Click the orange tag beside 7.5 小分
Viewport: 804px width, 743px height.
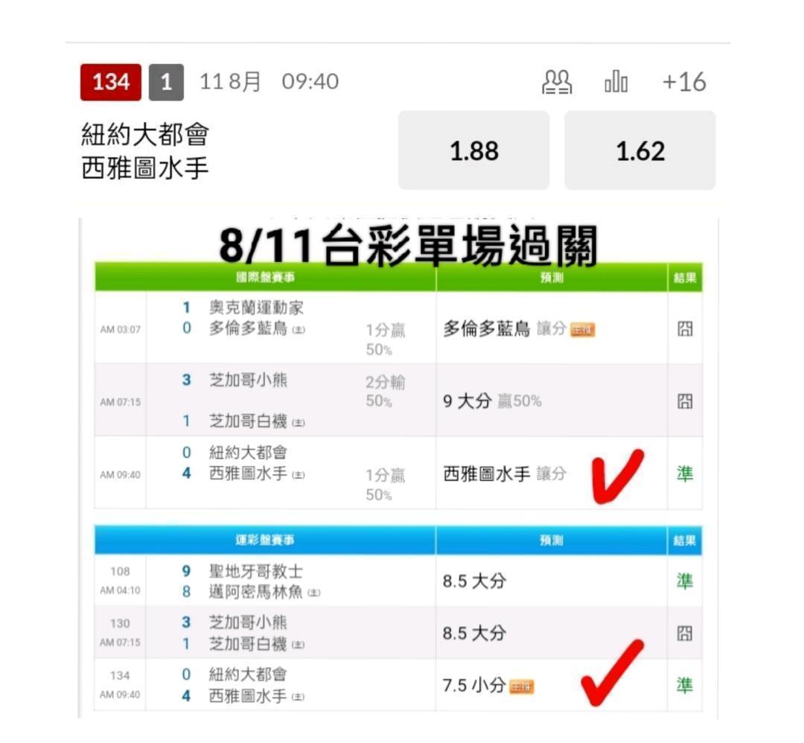pos(521,686)
